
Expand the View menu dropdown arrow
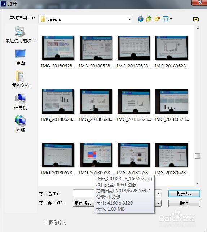[171, 19]
